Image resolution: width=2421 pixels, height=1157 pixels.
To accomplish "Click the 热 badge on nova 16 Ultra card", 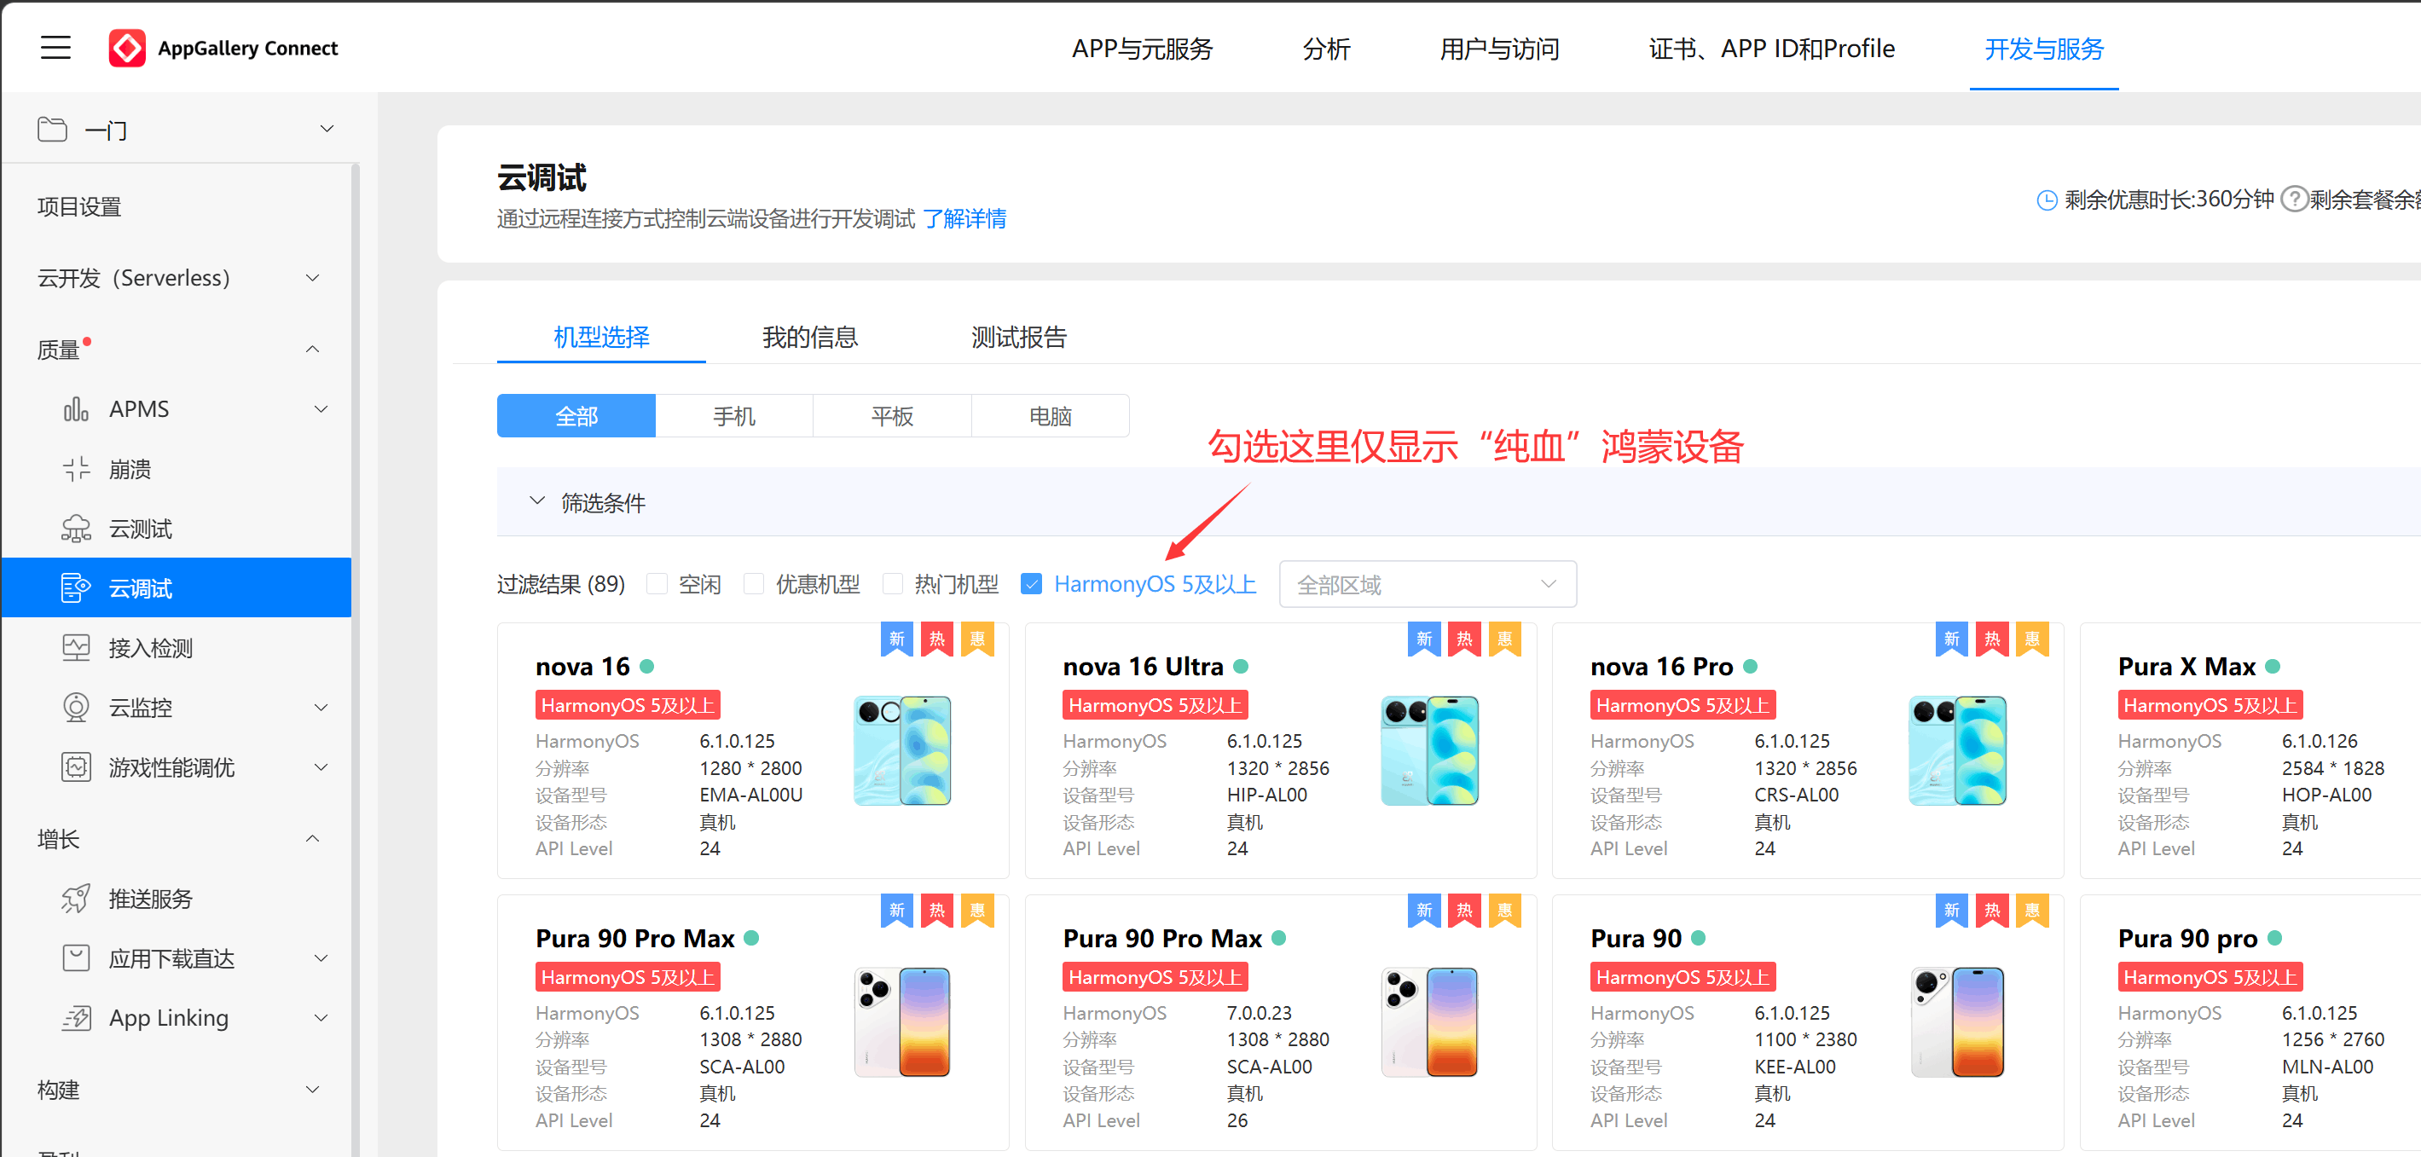I will [1464, 640].
